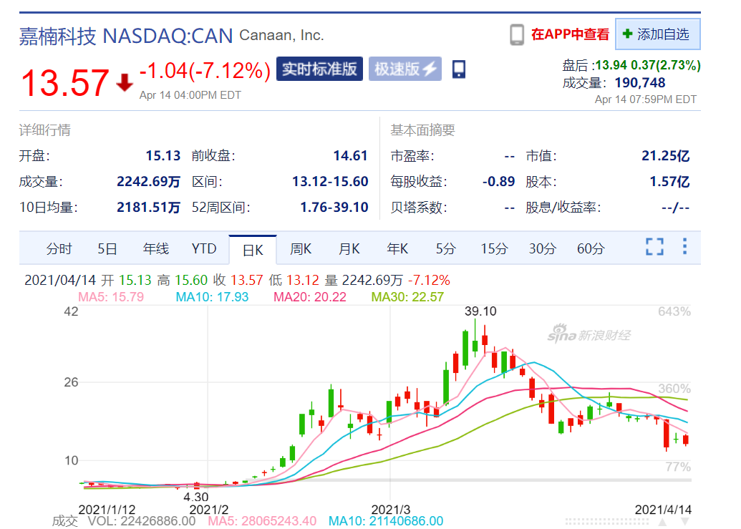Viewport: 741px width, 529px height.
Task: Click the VOL: 22426886.00 volume readout
Action: point(142,521)
